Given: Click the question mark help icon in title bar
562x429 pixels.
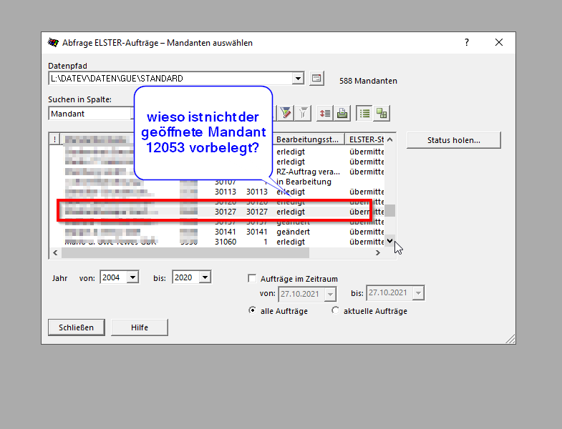Looking at the screenshot, I should tap(467, 43).
